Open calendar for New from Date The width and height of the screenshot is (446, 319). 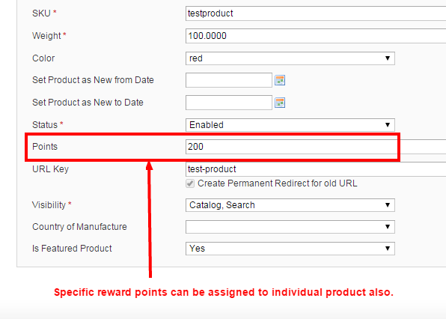280,80
